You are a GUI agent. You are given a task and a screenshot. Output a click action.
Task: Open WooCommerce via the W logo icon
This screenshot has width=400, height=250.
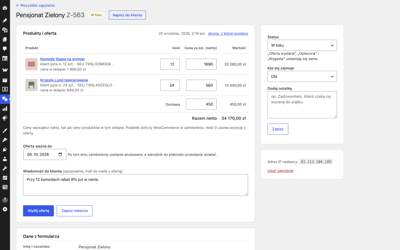5,70
